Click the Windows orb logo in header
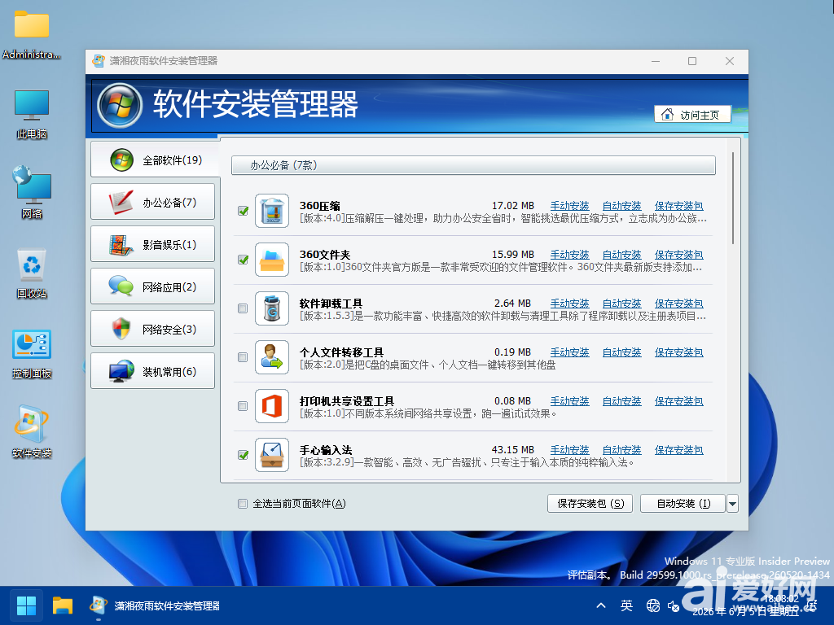 pos(120,105)
